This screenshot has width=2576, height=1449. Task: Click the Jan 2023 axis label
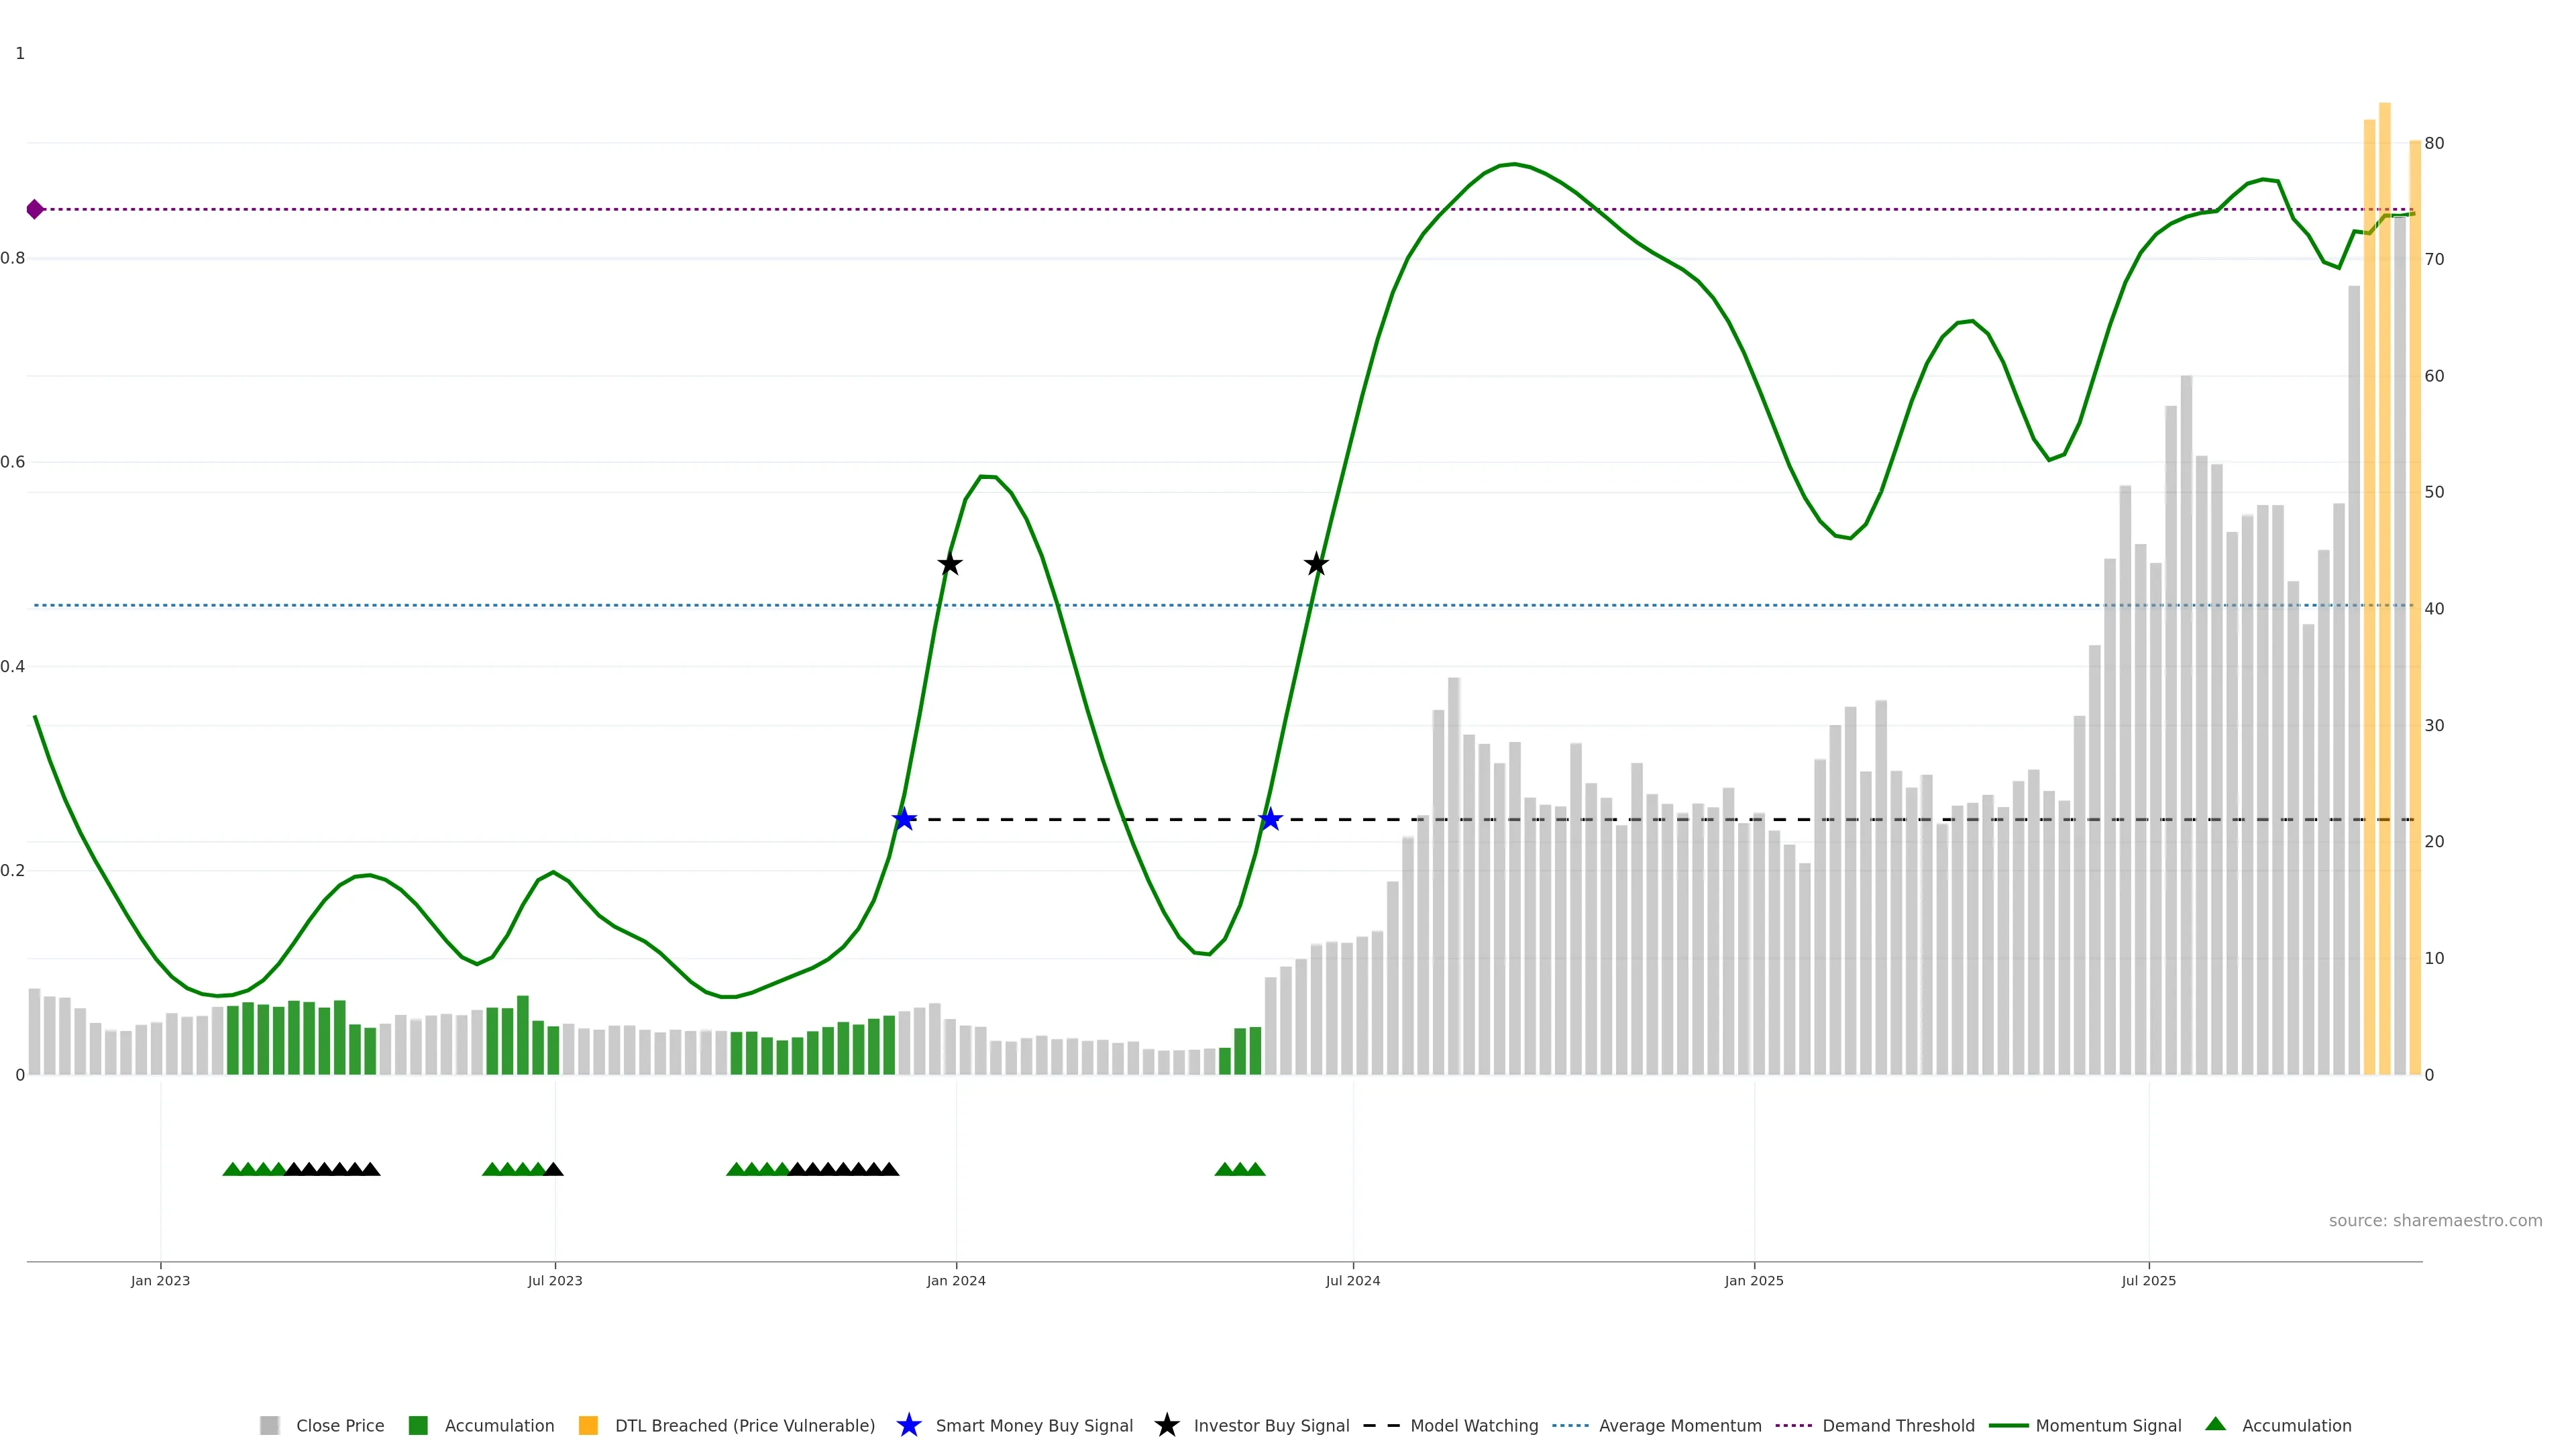(160, 1280)
